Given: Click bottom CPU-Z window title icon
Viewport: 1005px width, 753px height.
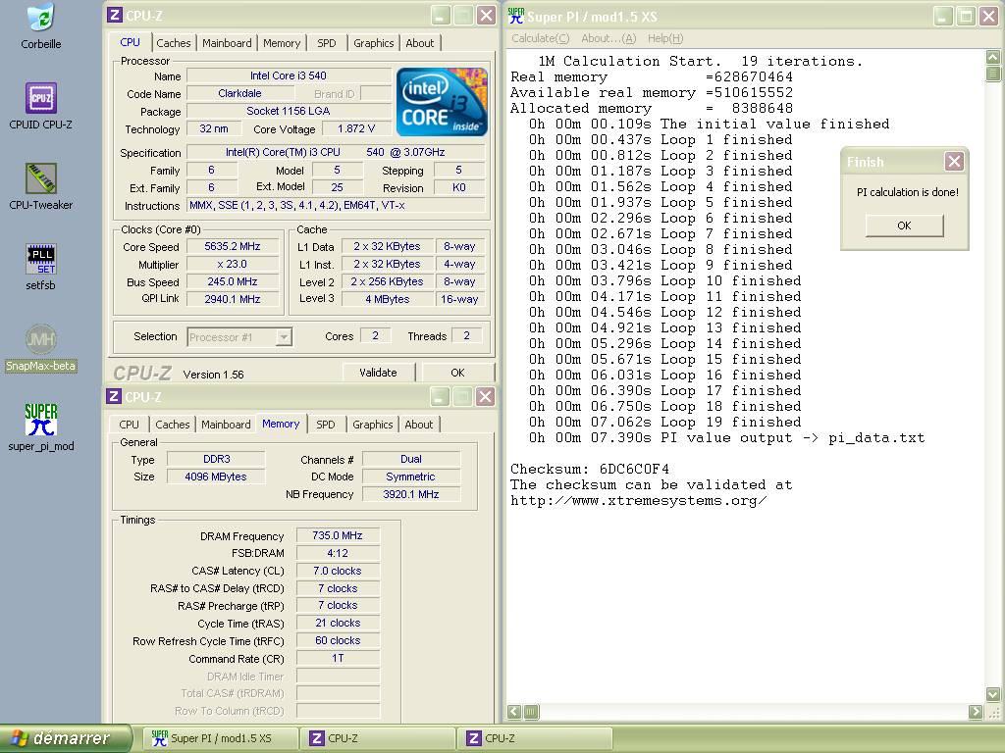Looking at the screenshot, I should click(x=114, y=396).
